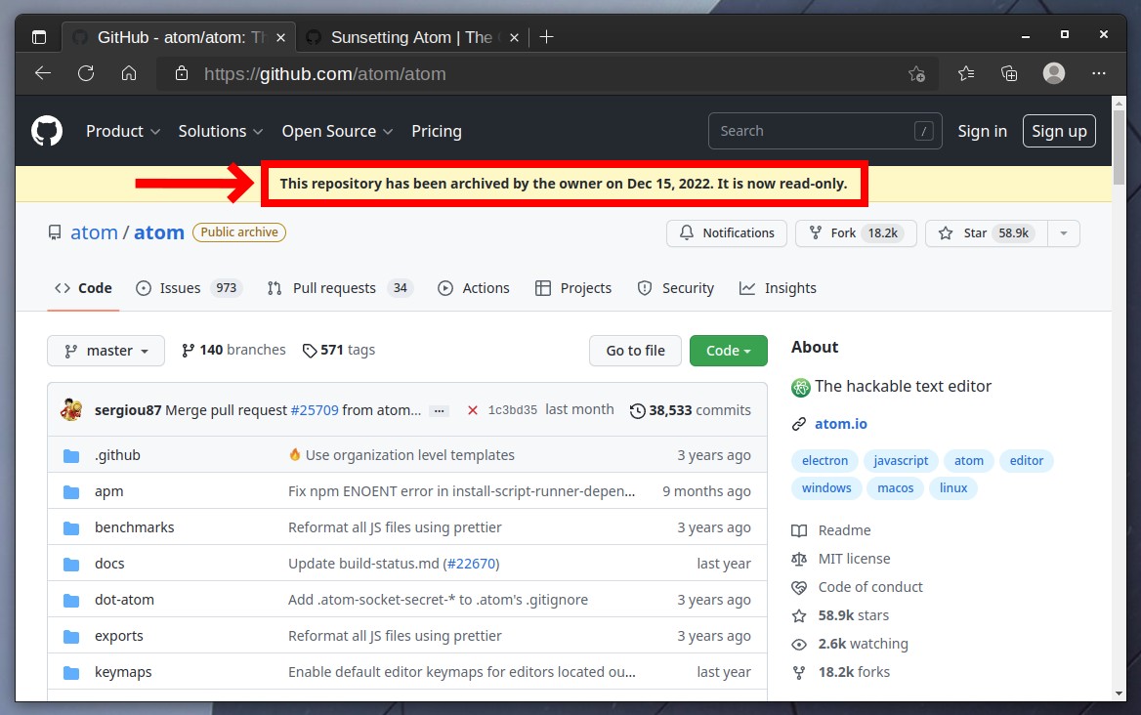View the 38,533 commits history
The height and width of the screenshot is (715, 1141).
click(690, 410)
